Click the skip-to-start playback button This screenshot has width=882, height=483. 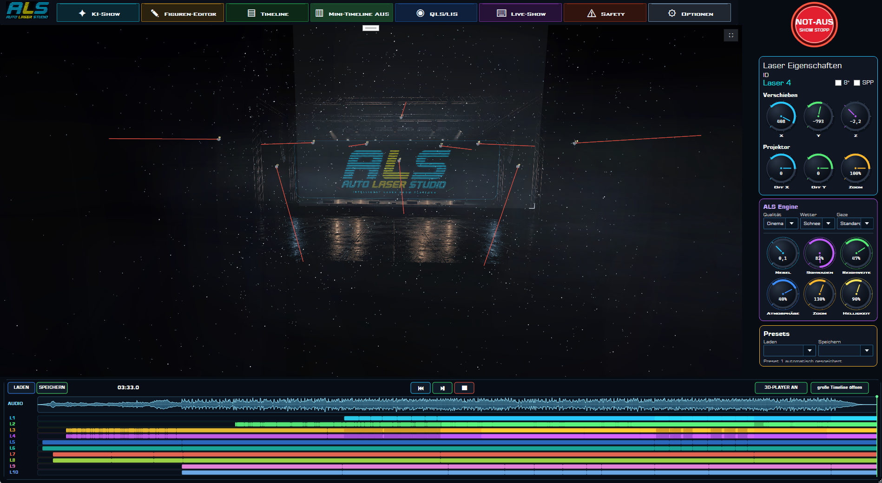(x=421, y=388)
